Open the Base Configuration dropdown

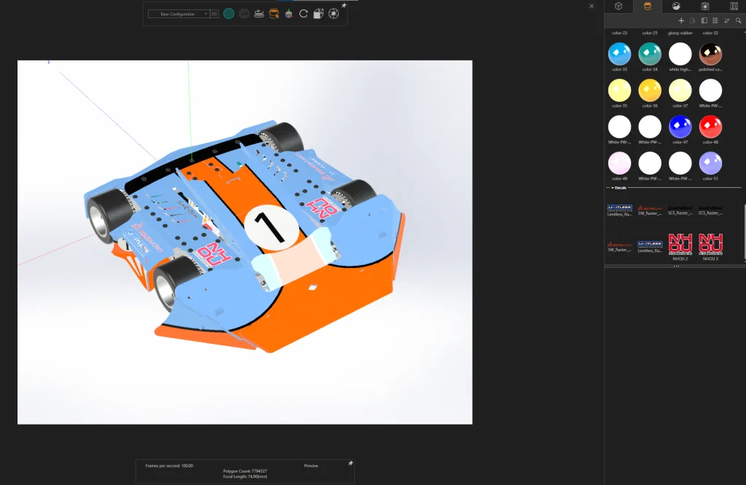click(178, 14)
